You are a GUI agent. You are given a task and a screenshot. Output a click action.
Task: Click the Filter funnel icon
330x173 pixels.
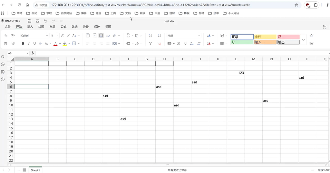(150, 43)
